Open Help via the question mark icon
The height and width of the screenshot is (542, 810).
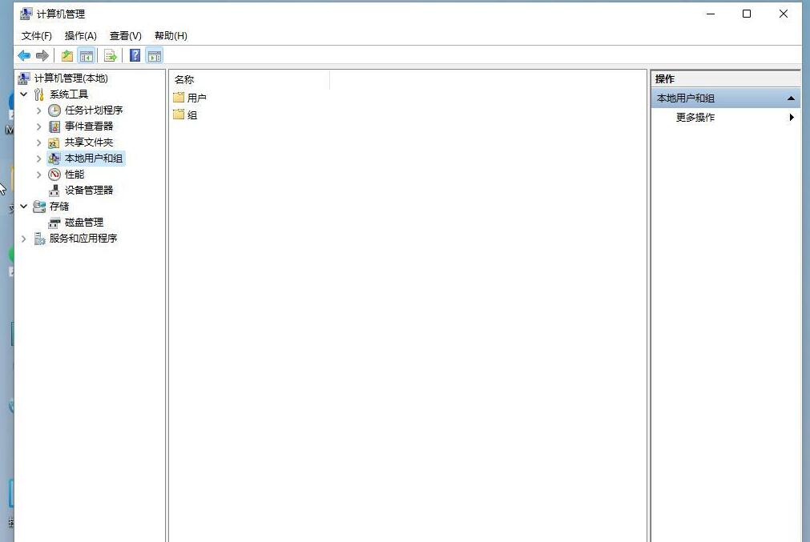(x=134, y=55)
